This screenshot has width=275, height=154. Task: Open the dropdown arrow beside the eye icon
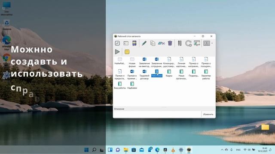click(x=212, y=43)
